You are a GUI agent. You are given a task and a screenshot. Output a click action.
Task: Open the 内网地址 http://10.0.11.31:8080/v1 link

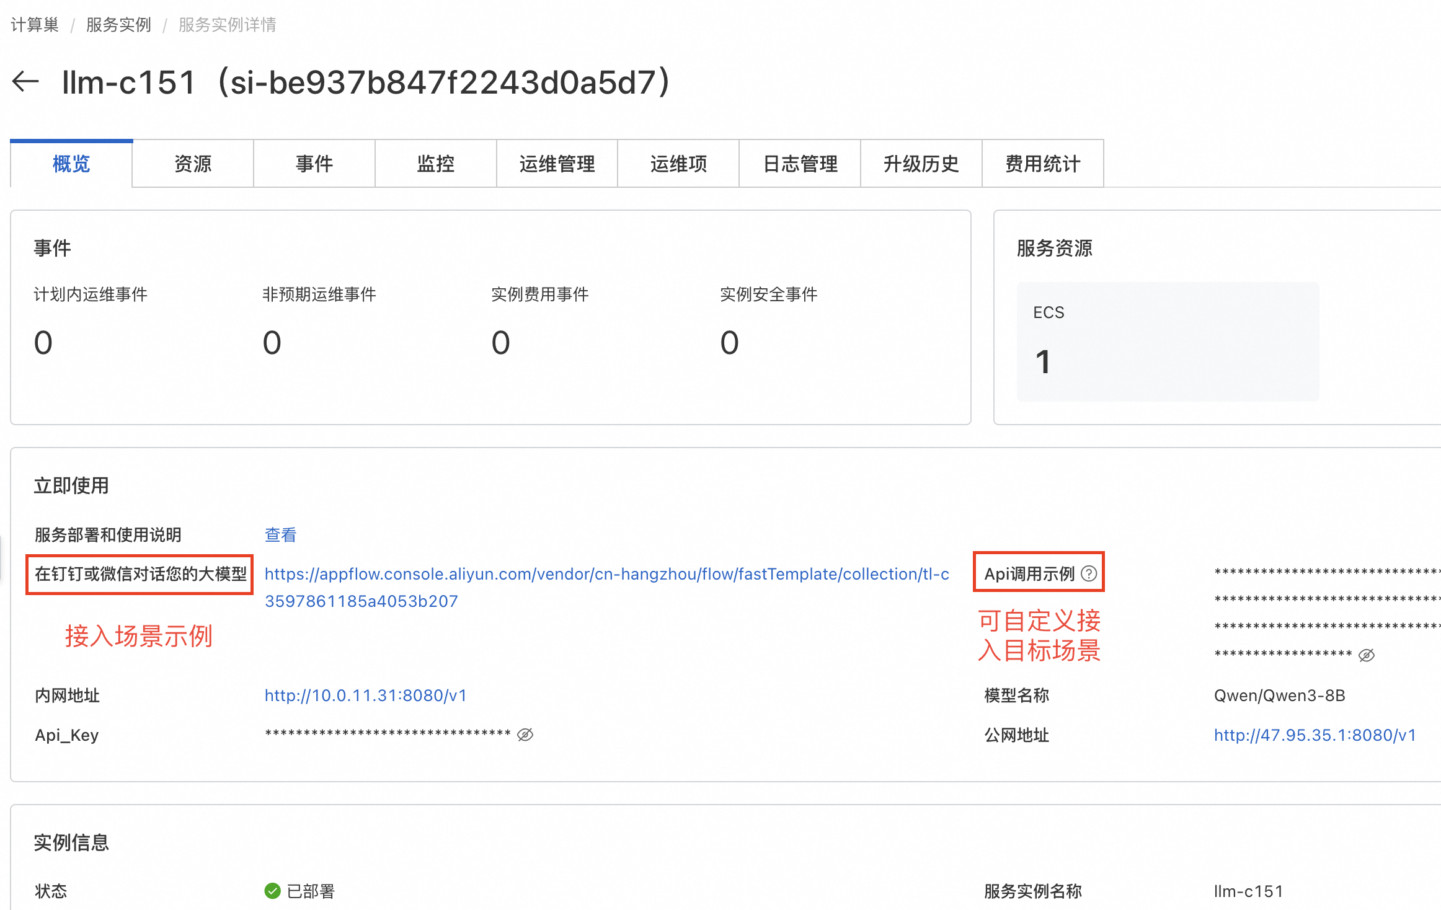click(365, 695)
